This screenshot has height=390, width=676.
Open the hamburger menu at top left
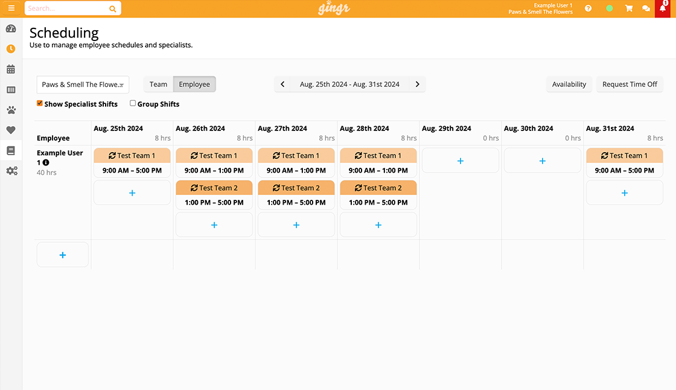click(11, 8)
